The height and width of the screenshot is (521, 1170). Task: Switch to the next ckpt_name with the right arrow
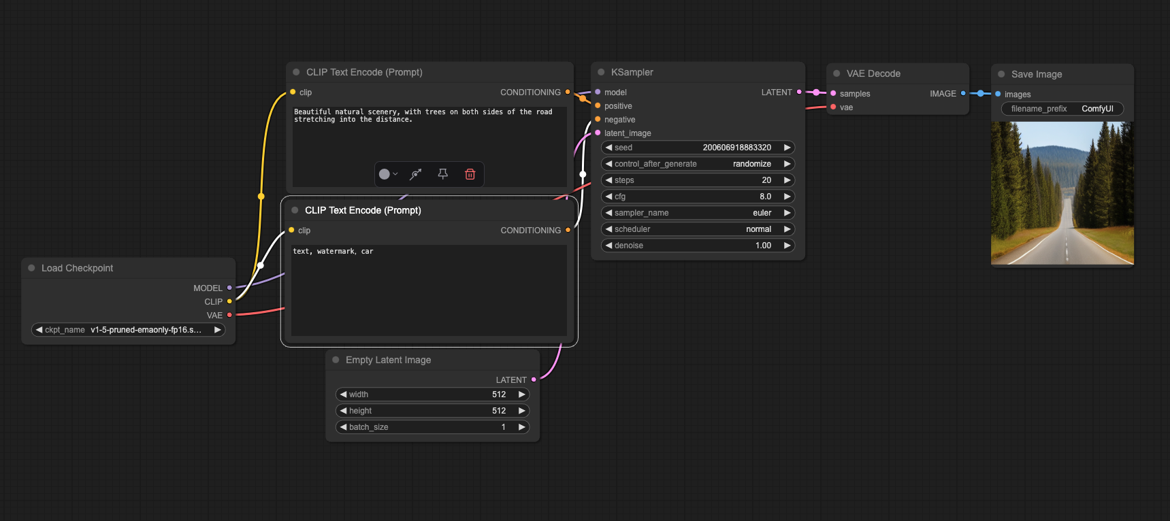coord(218,330)
